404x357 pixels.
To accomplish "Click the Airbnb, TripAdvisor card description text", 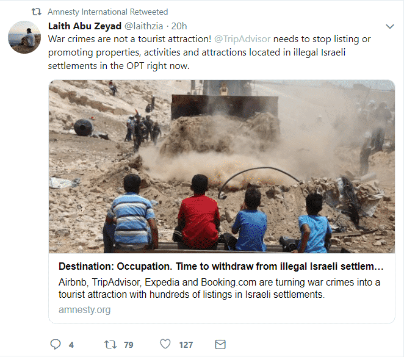I will 219,288.
